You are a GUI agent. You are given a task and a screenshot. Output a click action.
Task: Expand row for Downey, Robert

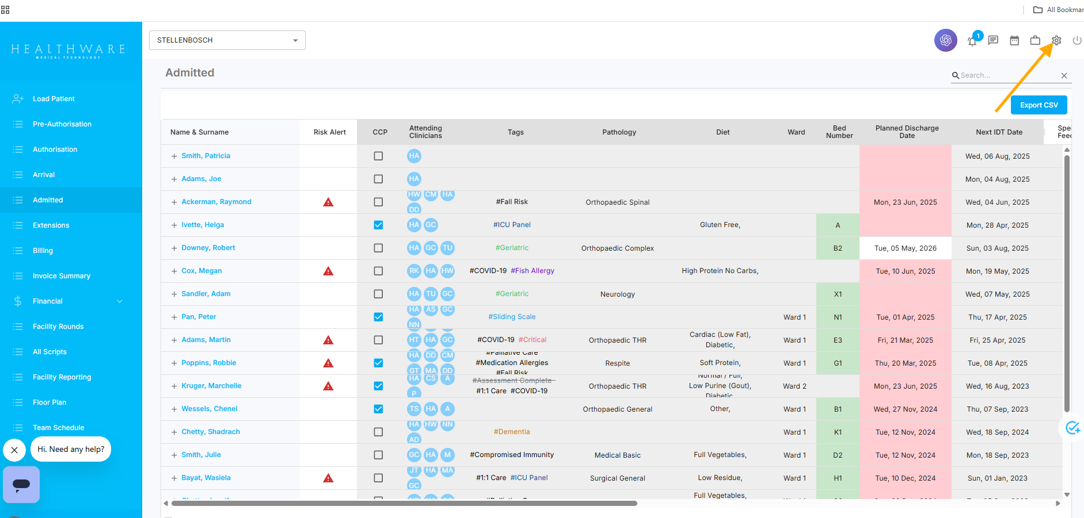click(174, 248)
